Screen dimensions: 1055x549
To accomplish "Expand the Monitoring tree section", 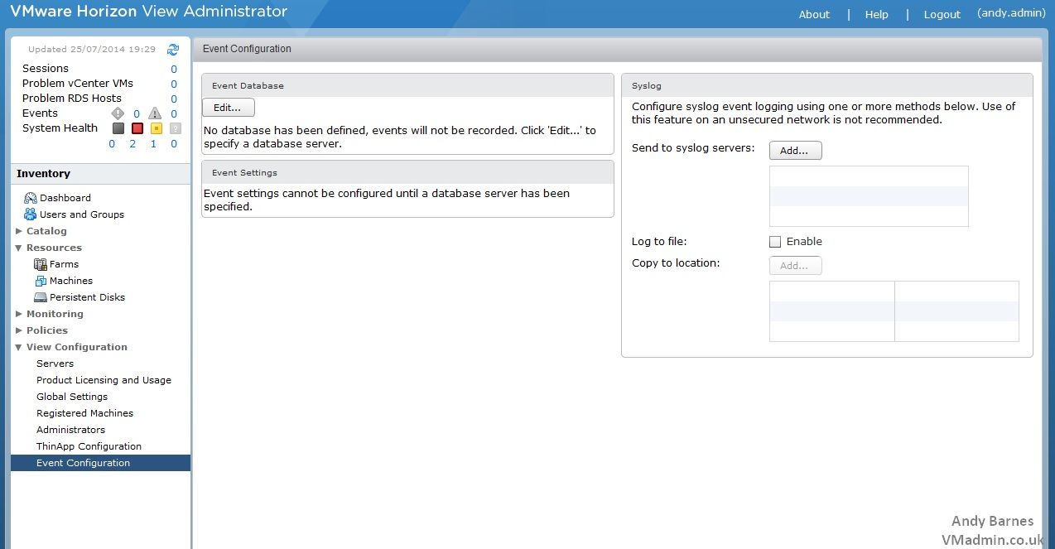I will [x=19, y=314].
